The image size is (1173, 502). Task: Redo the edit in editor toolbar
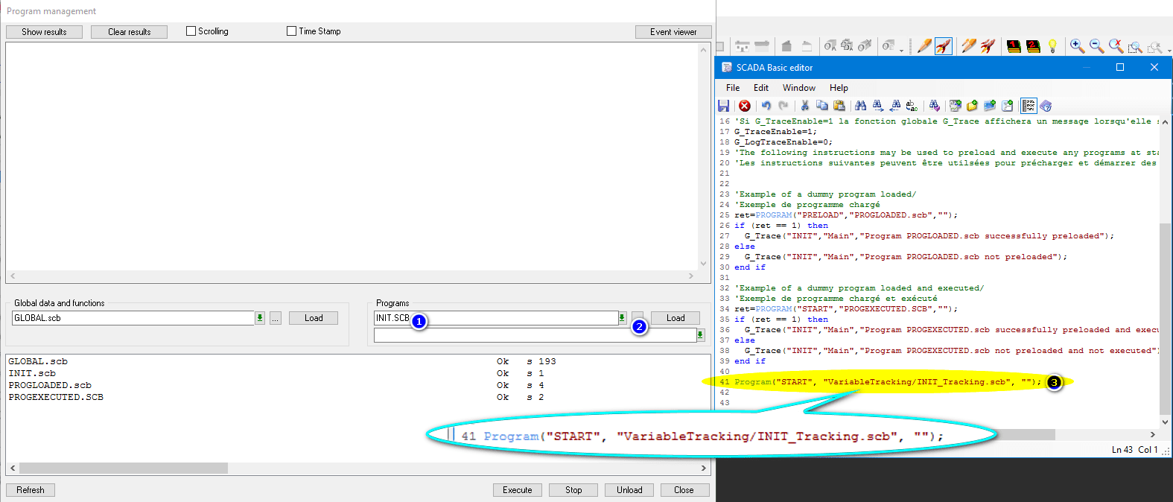(x=783, y=106)
